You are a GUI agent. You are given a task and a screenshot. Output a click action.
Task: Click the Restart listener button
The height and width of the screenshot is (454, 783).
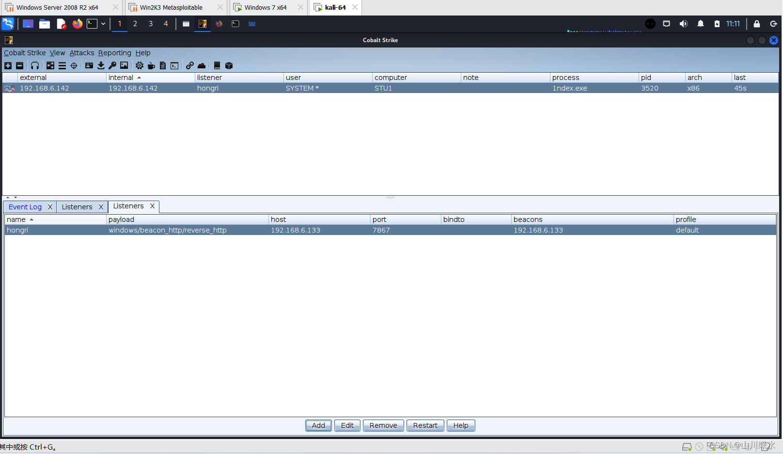pyautogui.click(x=425, y=425)
